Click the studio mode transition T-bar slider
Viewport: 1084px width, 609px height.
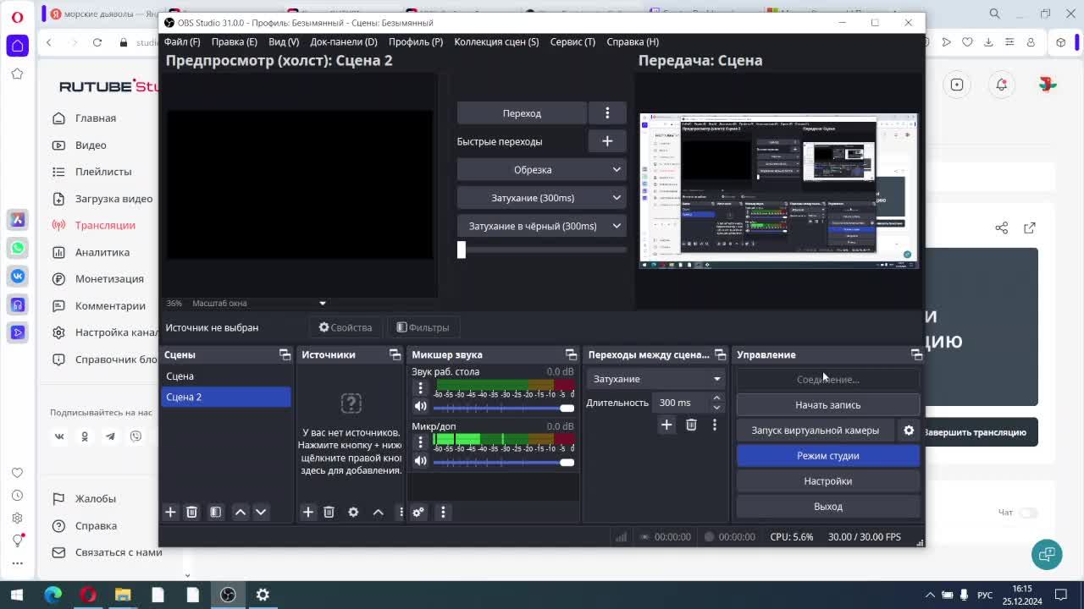[x=542, y=250]
